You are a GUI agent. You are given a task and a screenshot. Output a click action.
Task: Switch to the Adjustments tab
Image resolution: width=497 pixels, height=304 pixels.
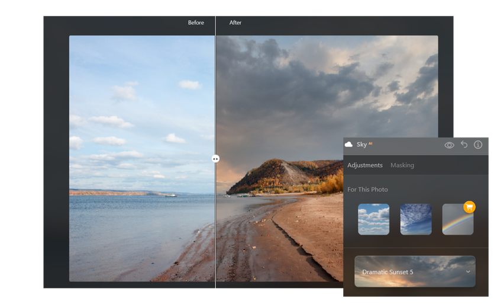click(365, 165)
